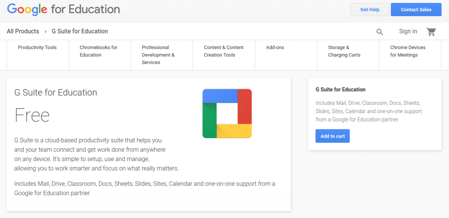Click the search magnifier icon
The image size is (449, 218).
pos(380,32)
